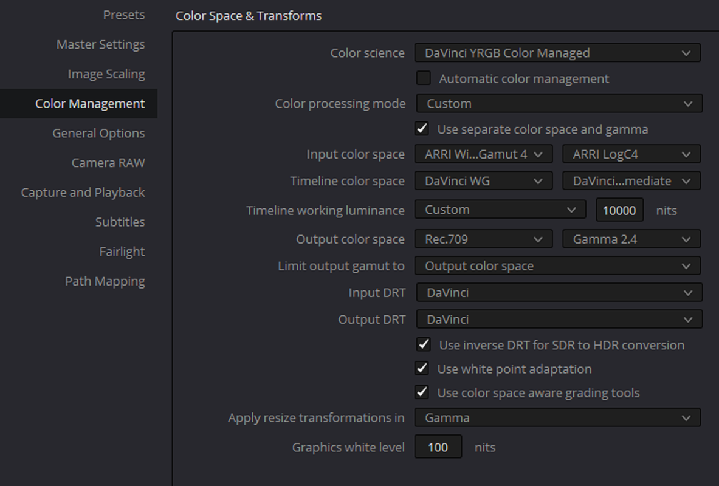Open Timeline gamma DaVinci Intermediate dropdown
Screen dimensions: 719x486
point(631,180)
